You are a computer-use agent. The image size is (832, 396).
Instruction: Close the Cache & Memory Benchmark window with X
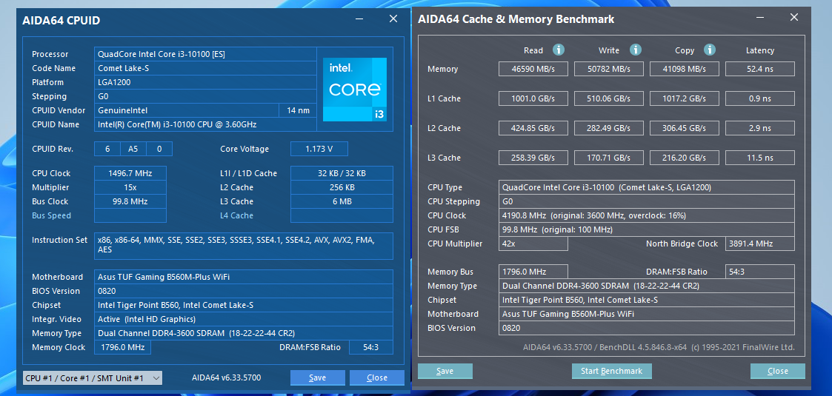[x=793, y=18]
